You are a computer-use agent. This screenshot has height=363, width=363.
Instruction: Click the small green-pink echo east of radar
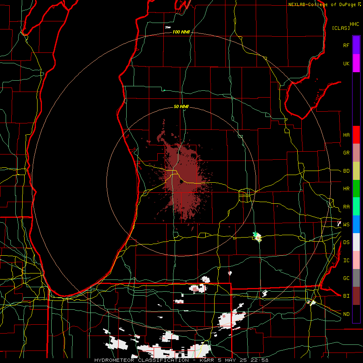(258, 237)
